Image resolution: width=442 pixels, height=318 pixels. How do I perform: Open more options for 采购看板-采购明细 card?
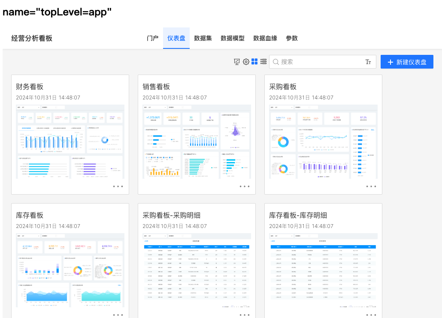tap(245, 315)
